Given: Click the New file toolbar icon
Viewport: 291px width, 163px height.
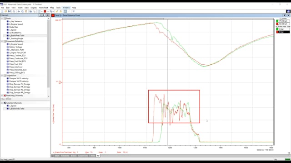Looking at the screenshot, I should 2,11.
